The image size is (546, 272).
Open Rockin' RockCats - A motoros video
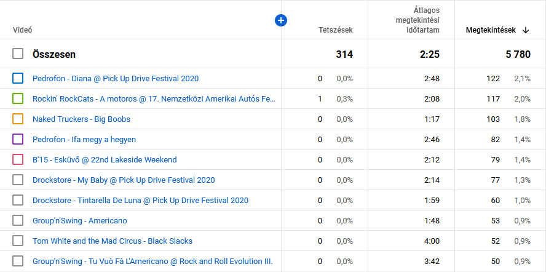pos(154,98)
